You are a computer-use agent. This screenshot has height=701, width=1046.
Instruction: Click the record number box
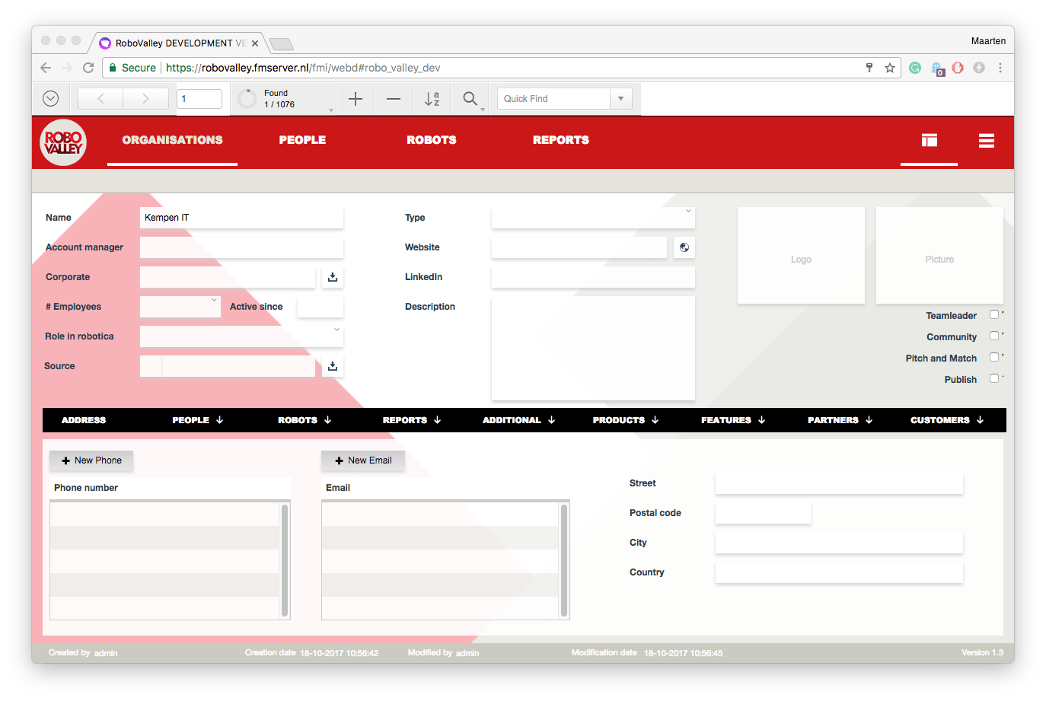coord(199,99)
